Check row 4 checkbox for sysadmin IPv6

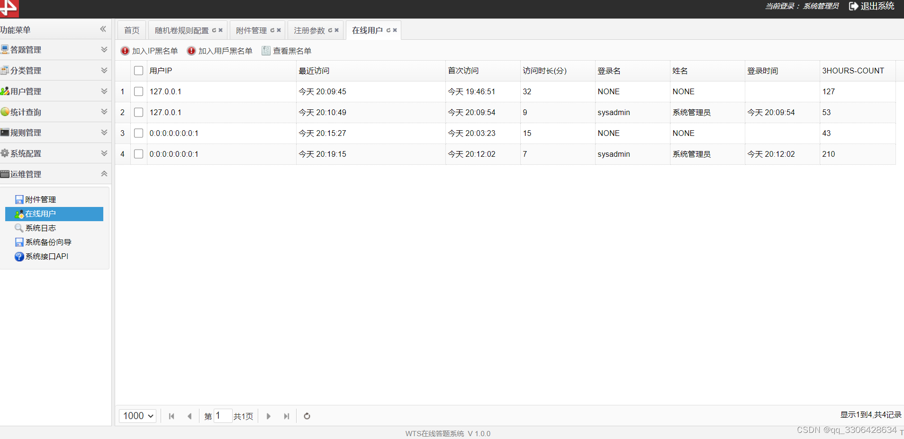click(x=138, y=154)
